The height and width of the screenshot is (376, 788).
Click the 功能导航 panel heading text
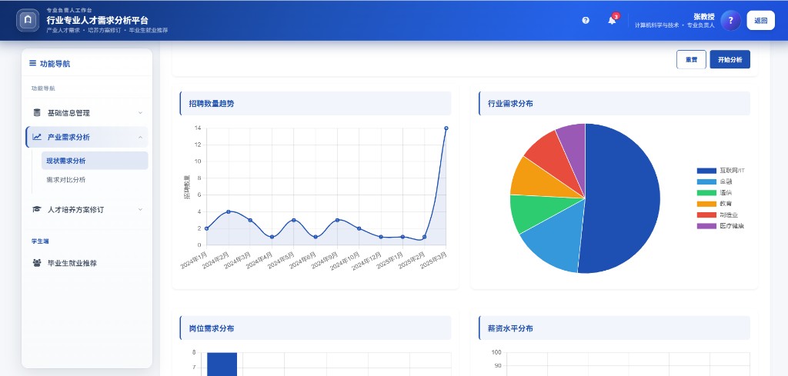(x=55, y=64)
